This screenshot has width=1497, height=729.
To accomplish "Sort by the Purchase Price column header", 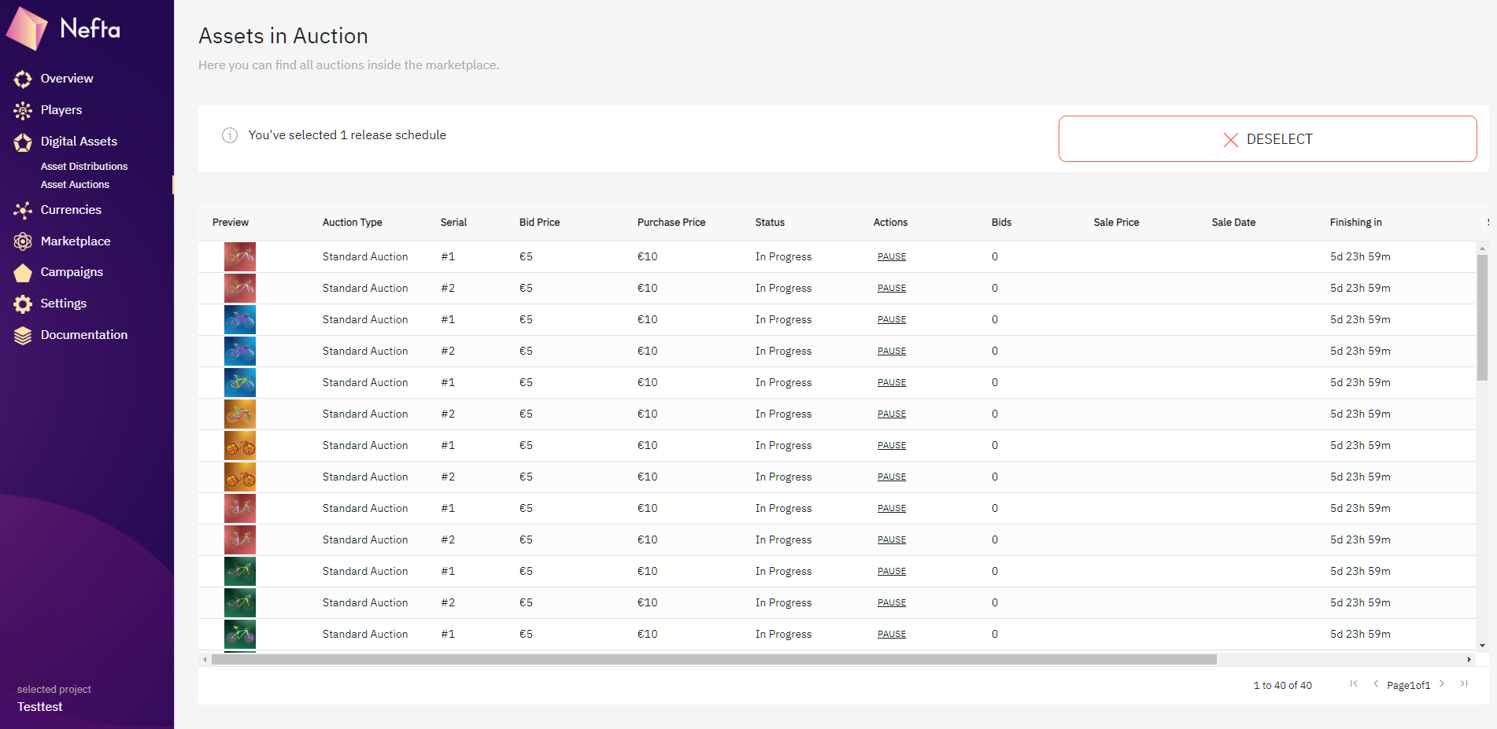I will 671,223.
